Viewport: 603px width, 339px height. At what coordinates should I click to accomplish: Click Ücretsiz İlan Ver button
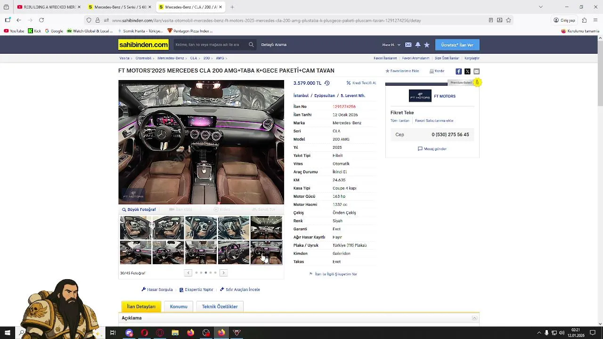[457, 45]
